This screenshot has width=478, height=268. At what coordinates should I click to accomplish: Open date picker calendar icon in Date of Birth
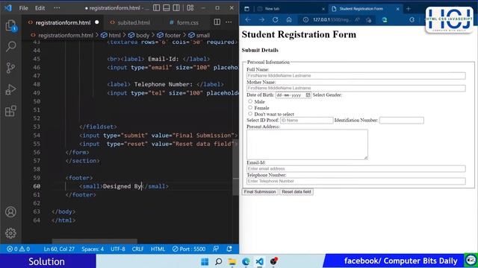308,95
